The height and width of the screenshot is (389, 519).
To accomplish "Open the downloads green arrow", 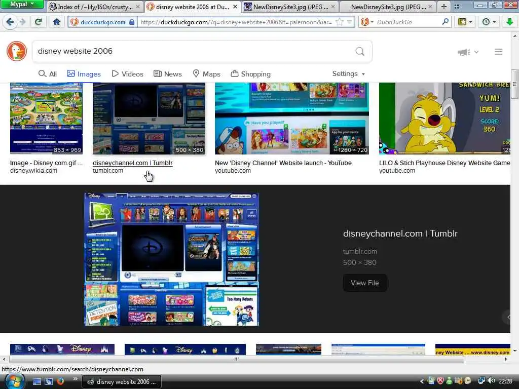I will pyautogui.click(x=509, y=22).
